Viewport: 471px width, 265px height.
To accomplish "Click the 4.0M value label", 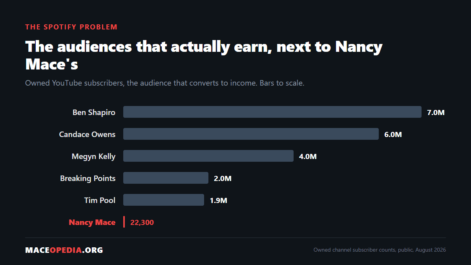I will (308, 157).
